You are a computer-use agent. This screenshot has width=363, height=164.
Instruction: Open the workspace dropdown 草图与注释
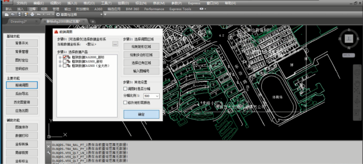[x=79, y=14]
